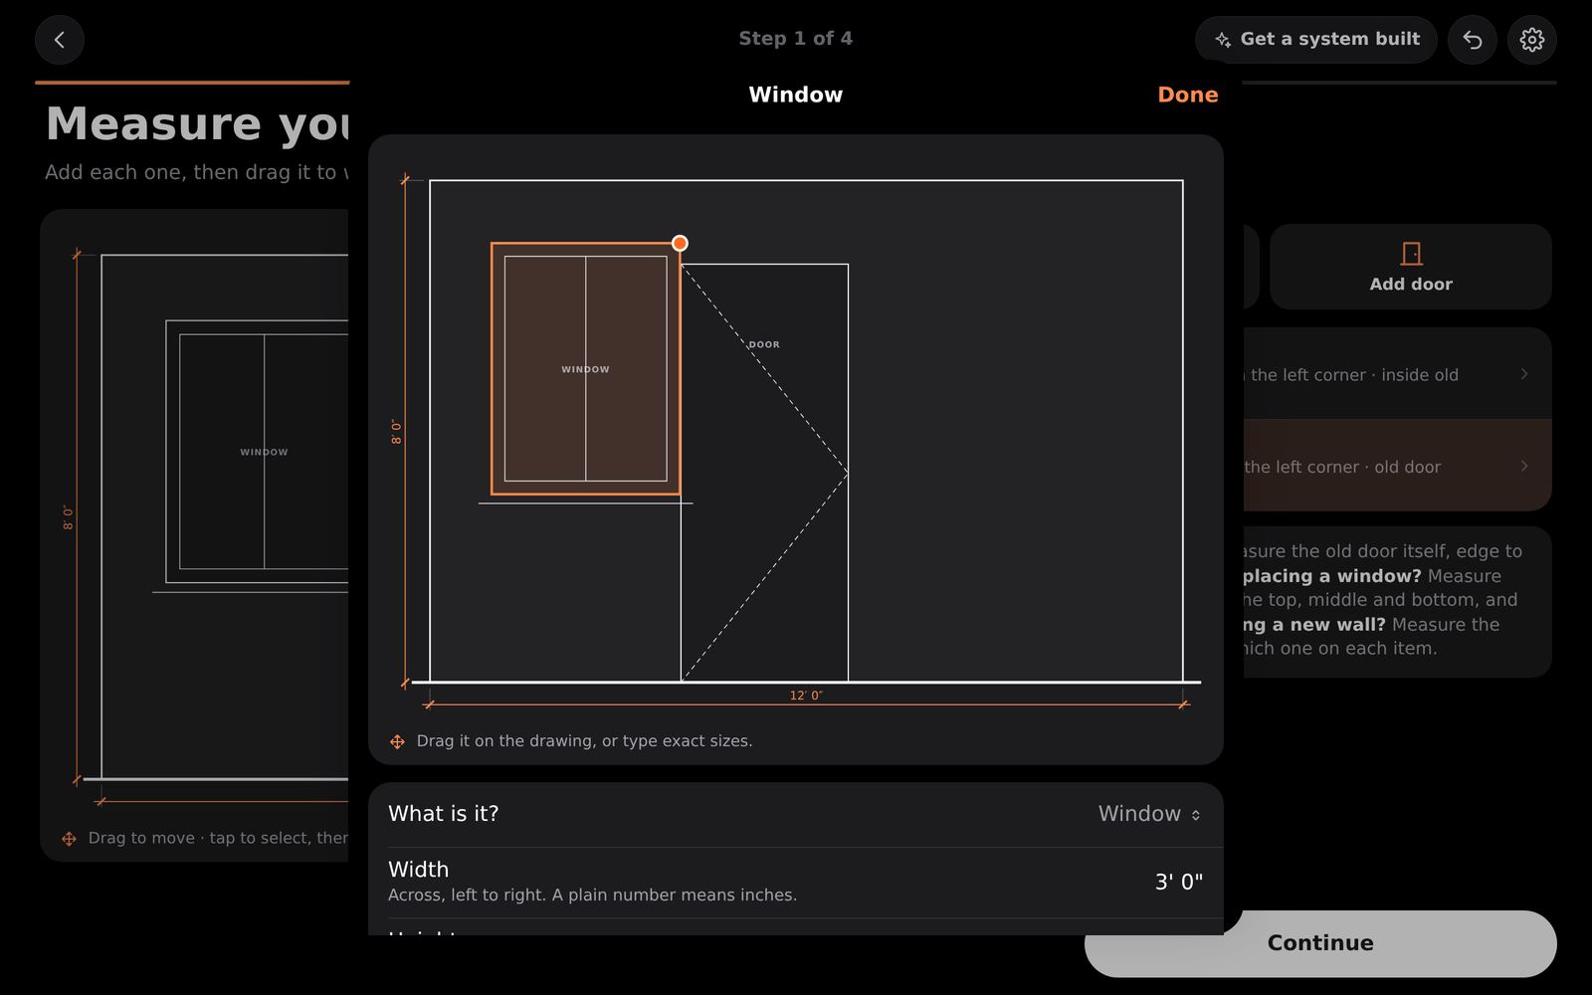Viewport: 1592px width, 995px height.
Task: Click the undo arrow icon
Action: click(1473, 40)
